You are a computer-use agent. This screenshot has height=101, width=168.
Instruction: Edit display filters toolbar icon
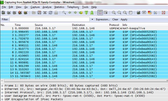click(144, 13)
